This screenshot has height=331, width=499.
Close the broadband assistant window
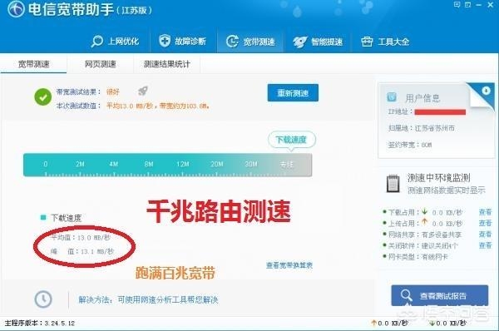[x=491, y=5]
